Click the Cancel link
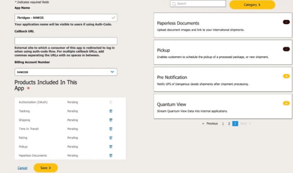Screen dimensions: 293x173 23,168
